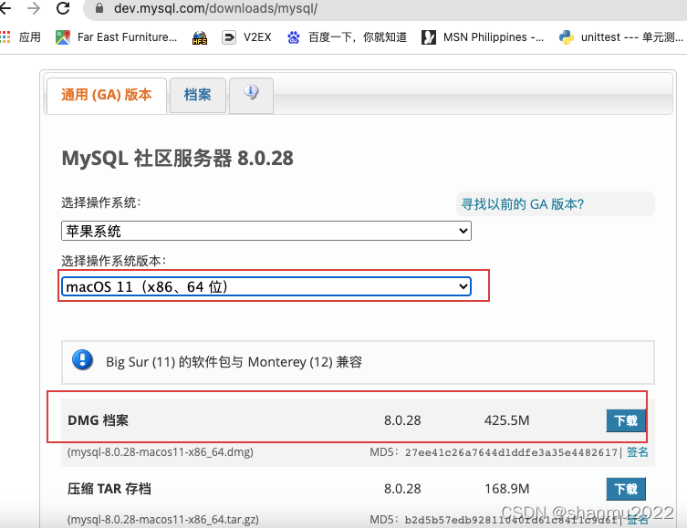687x528 pixels.
Task: Select the 通用 (GA) 版本 tab
Action: click(106, 95)
